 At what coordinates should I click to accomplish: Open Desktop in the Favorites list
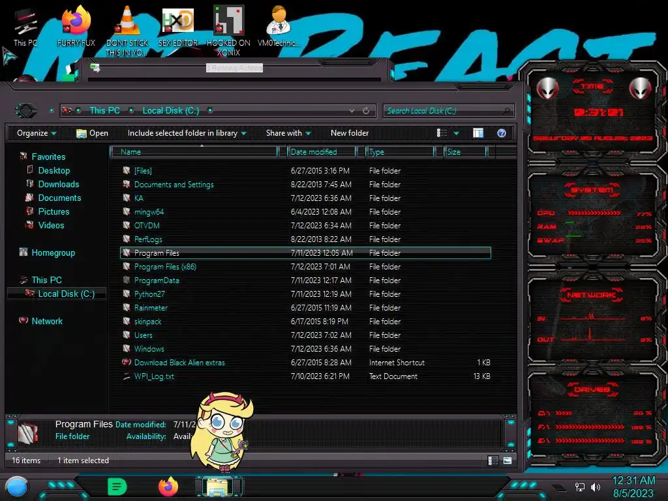click(x=53, y=170)
